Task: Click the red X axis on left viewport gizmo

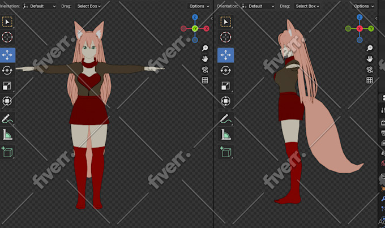Action: tap(207, 29)
